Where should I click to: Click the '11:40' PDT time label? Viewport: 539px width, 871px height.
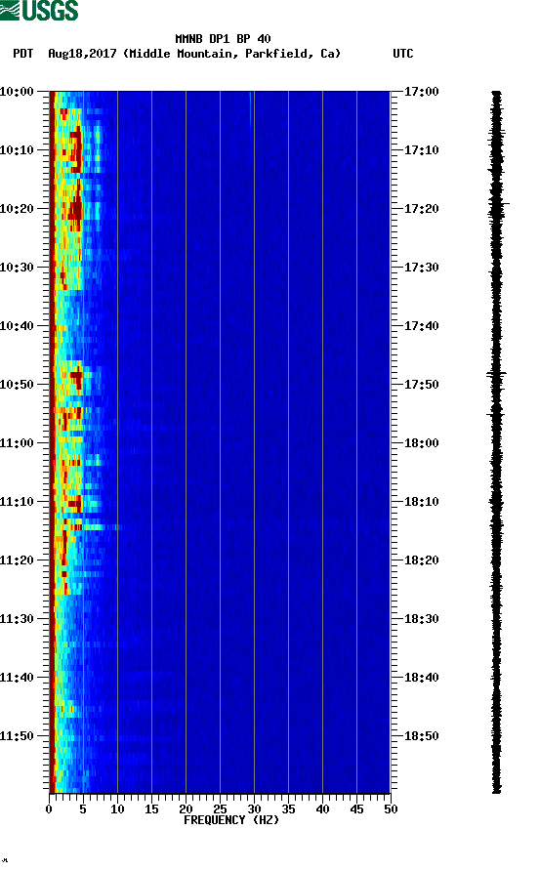pyautogui.click(x=17, y=677)
